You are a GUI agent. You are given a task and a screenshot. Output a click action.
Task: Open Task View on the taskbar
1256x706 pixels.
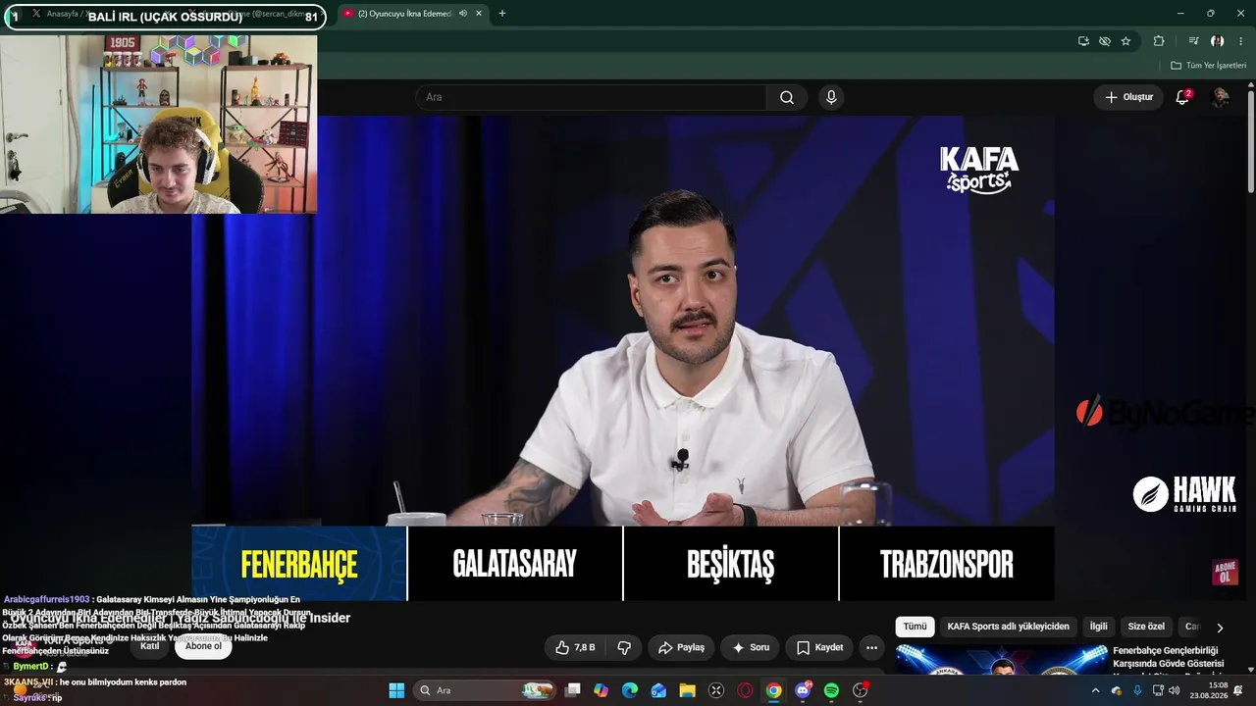tap(573, 690)
